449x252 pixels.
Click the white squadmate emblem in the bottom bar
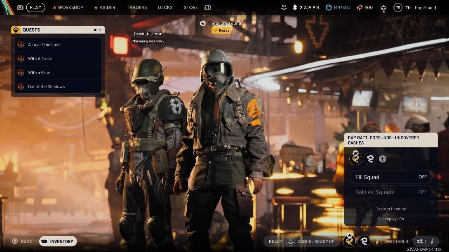click(x=364, y=241)
